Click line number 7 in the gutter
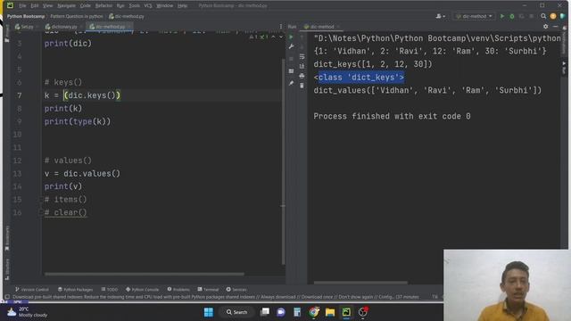571x321 pixels. pos(19,95)
